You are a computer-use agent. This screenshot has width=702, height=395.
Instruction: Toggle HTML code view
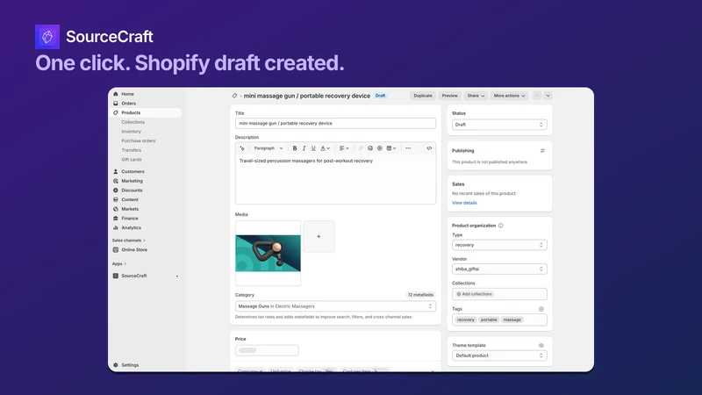click(429, 148)
